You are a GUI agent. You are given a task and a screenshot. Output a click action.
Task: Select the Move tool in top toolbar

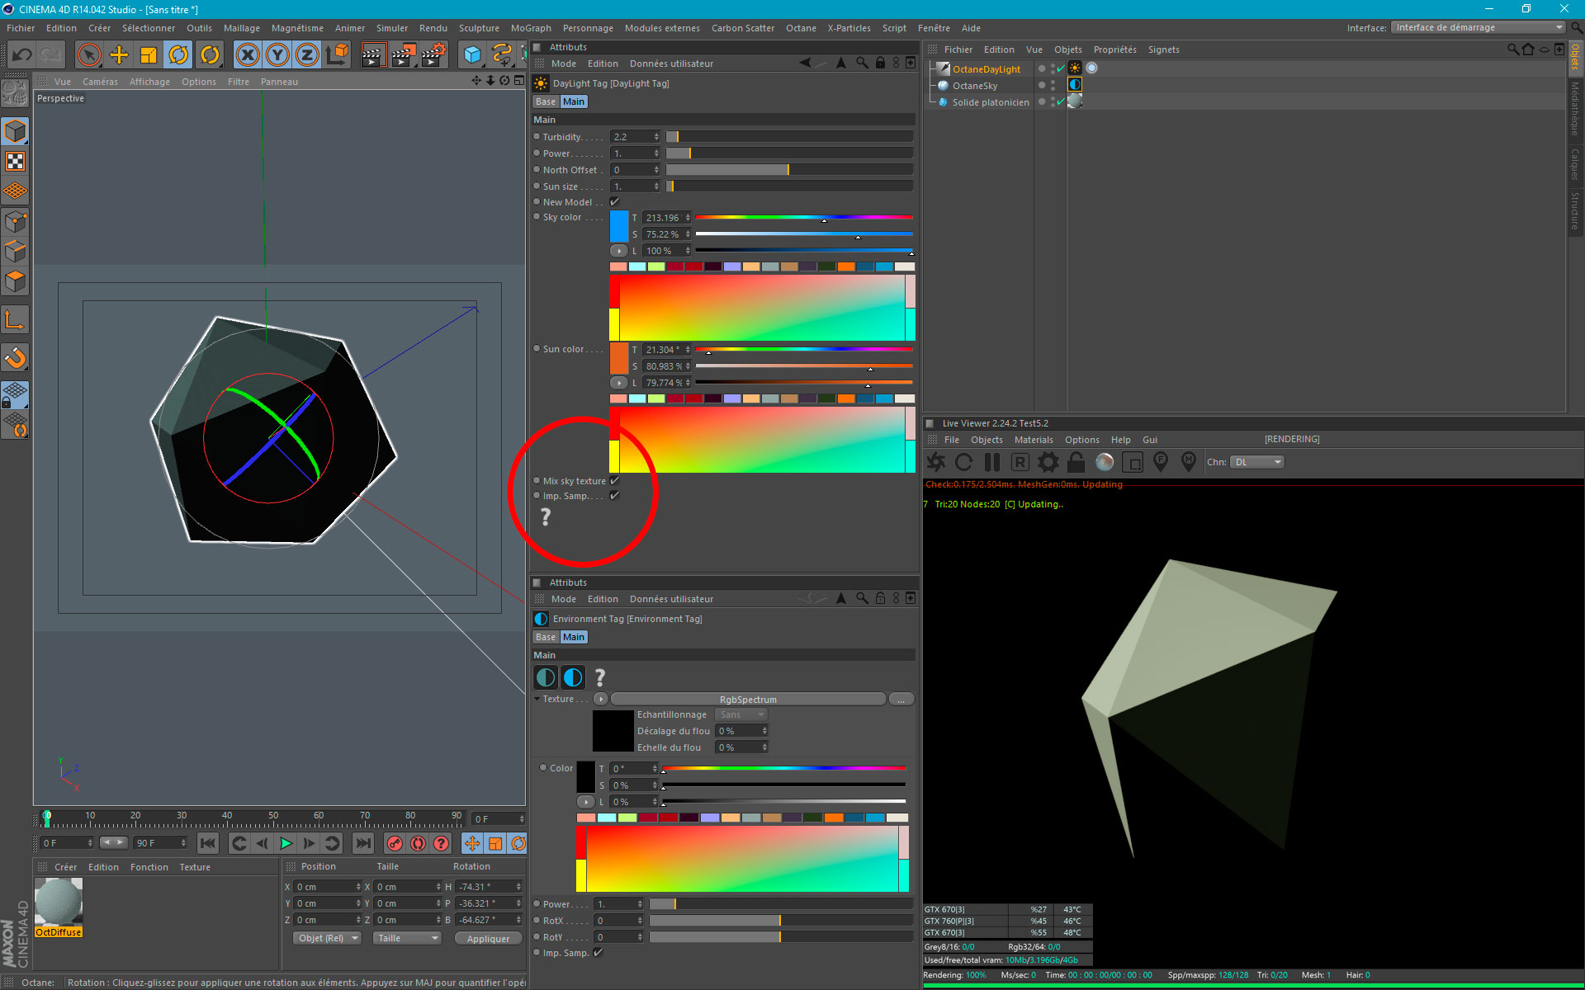119,55
